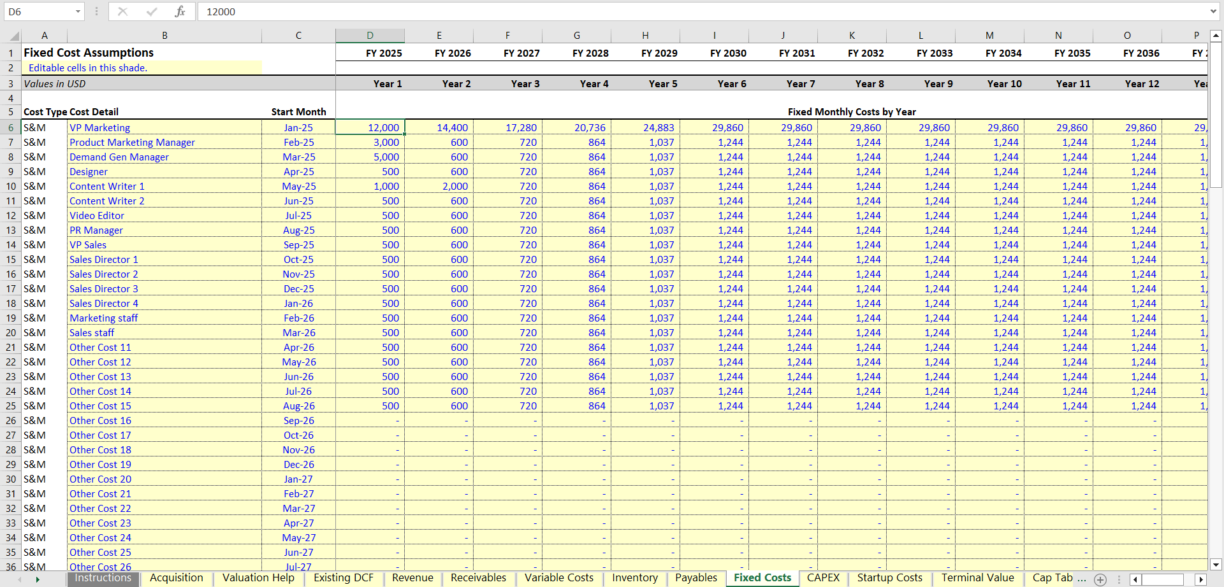The height and width of the screenshot is (587, 1224).
Task: Click inside the formula bar input field
Action: coord(446,11)
